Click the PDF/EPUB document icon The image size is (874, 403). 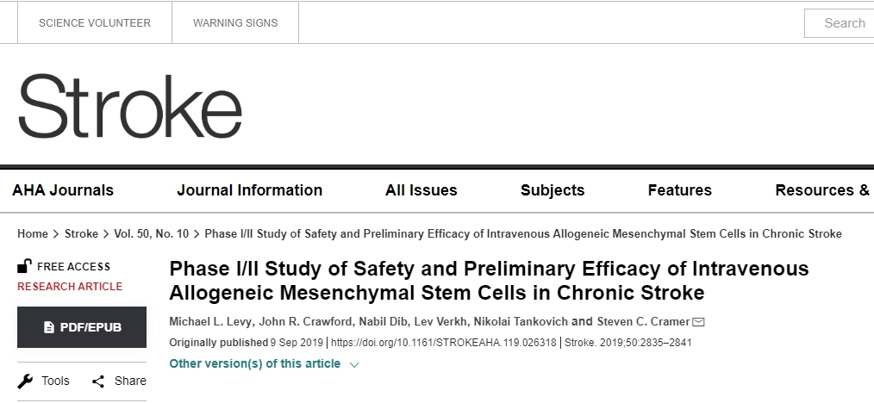pos(49,327)
